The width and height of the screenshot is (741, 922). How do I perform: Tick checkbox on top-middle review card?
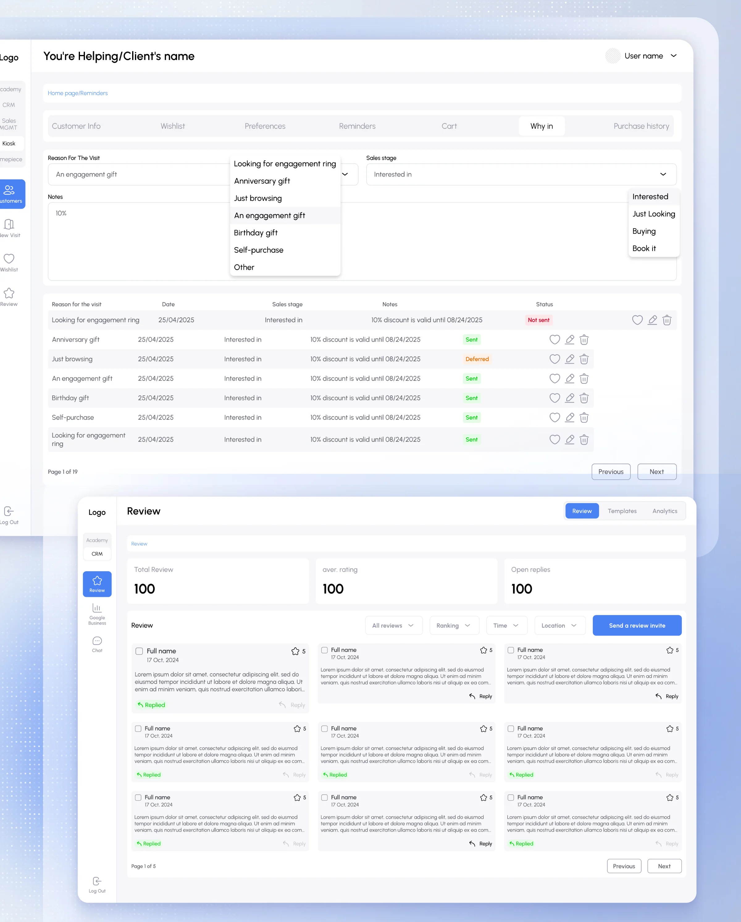click(x=324, y=650)
